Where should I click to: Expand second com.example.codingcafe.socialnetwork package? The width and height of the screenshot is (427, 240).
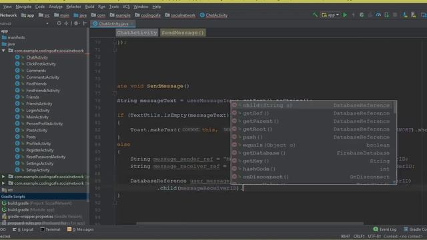pyautogui.click(x=3, y=177)
